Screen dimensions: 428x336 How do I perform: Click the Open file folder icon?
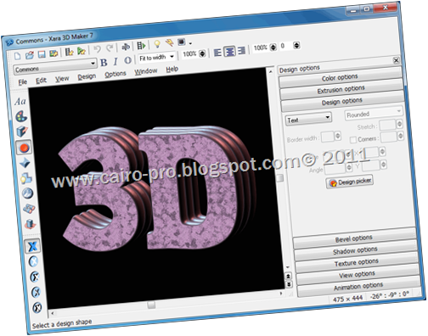30,55
